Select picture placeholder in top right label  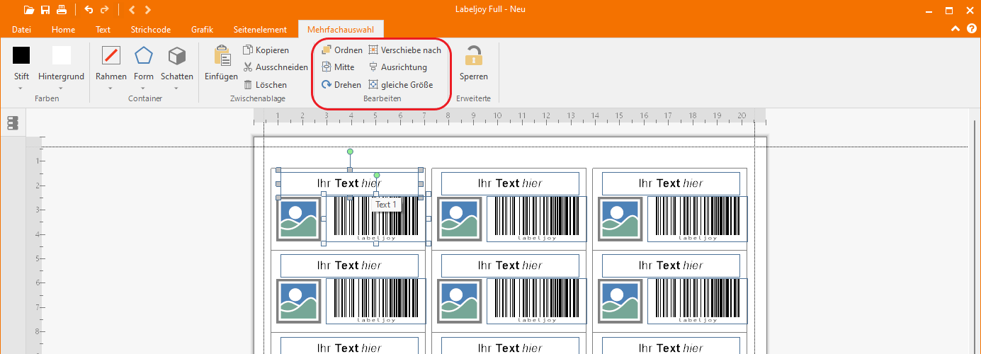620,219
